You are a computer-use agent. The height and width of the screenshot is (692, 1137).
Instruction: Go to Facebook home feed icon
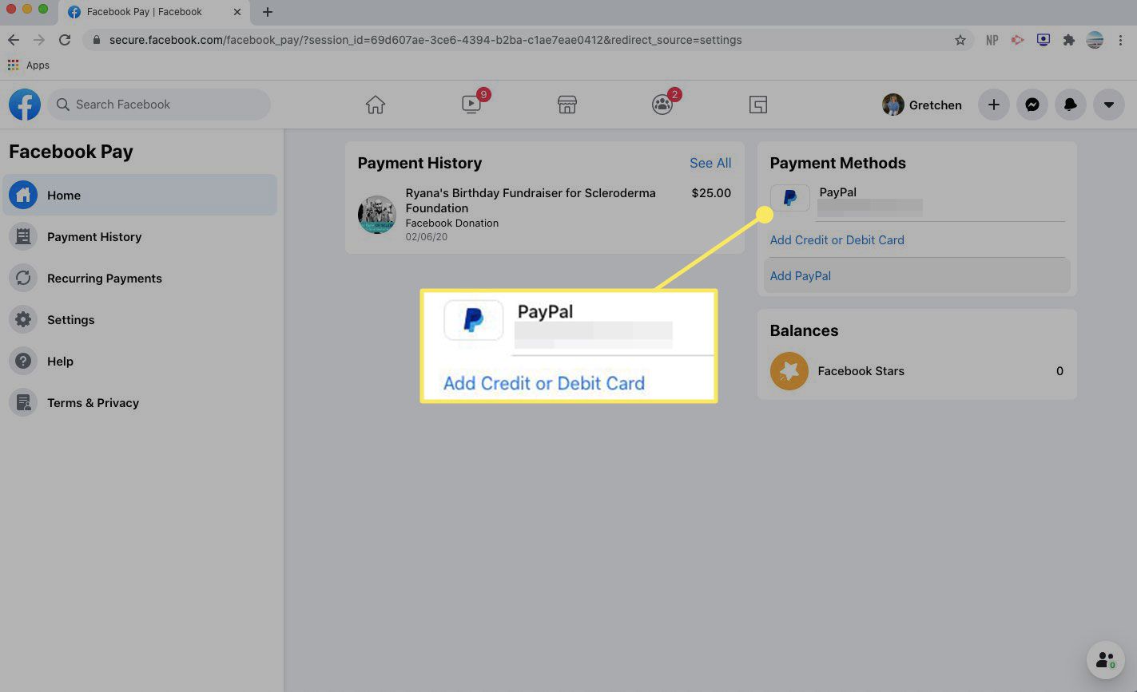(376, 105)
